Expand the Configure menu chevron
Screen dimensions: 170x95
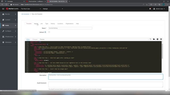click(x=15, y=31)
